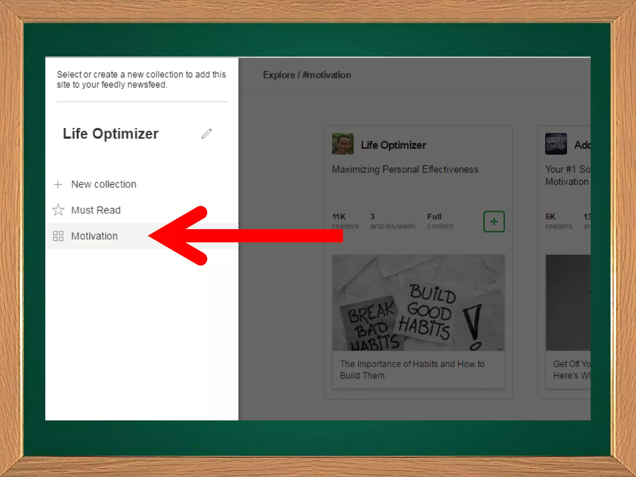Click the Addicted2Success logo icon

click(556, 144)
